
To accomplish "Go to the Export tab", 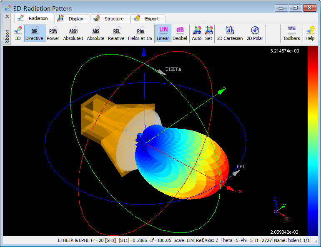I will click(x=148, y=19).
